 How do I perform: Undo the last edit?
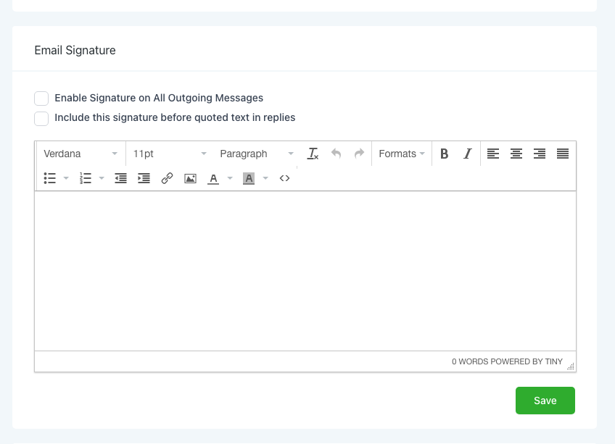(336, 154)
